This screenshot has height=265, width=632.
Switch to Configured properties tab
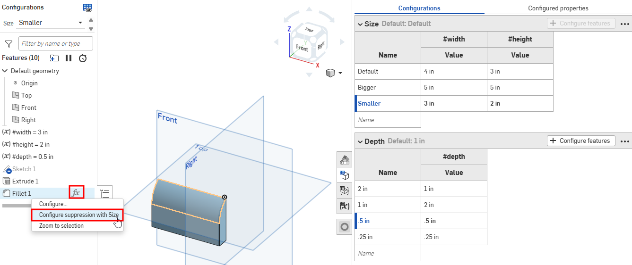pyautogui.click(x=558, y=8)
